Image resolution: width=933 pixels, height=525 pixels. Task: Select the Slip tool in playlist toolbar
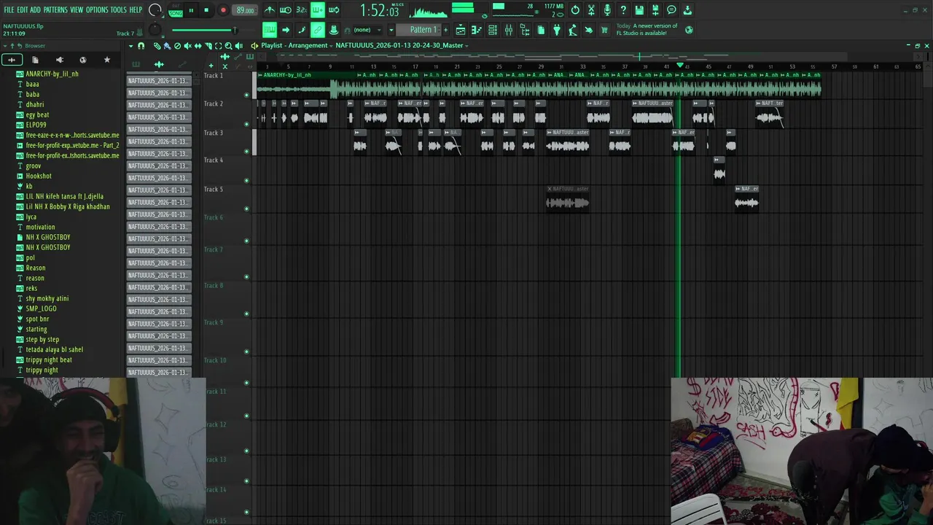click(x=198, y=45)
